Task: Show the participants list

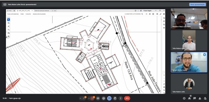Action: click(189, 98)
